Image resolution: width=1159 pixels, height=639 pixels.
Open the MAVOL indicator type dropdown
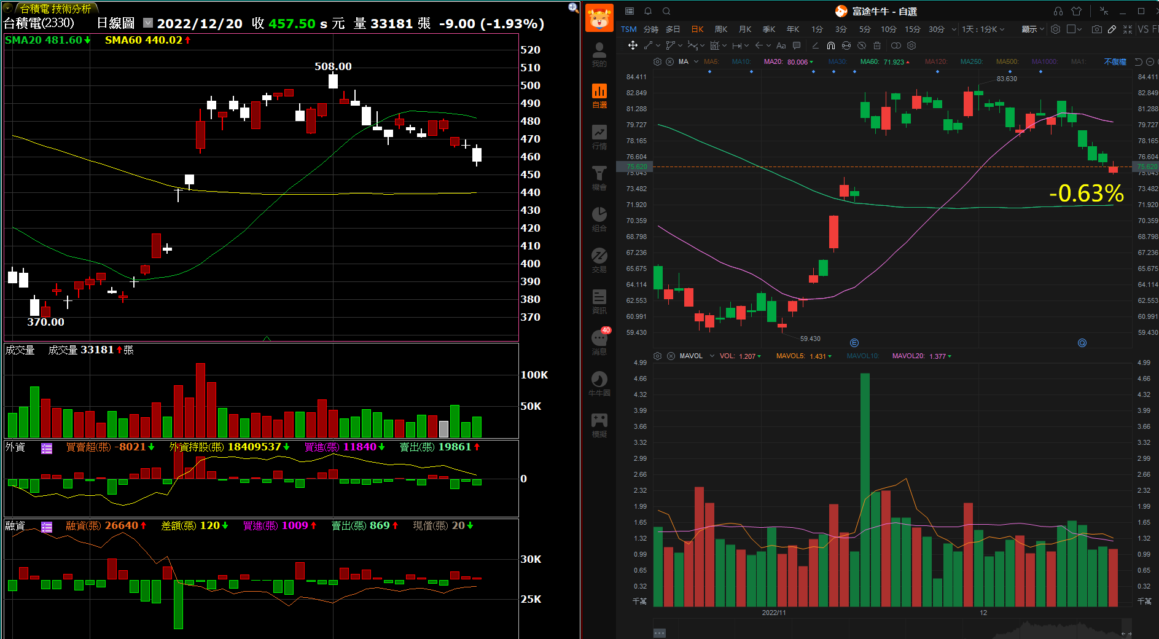point(712,356)
